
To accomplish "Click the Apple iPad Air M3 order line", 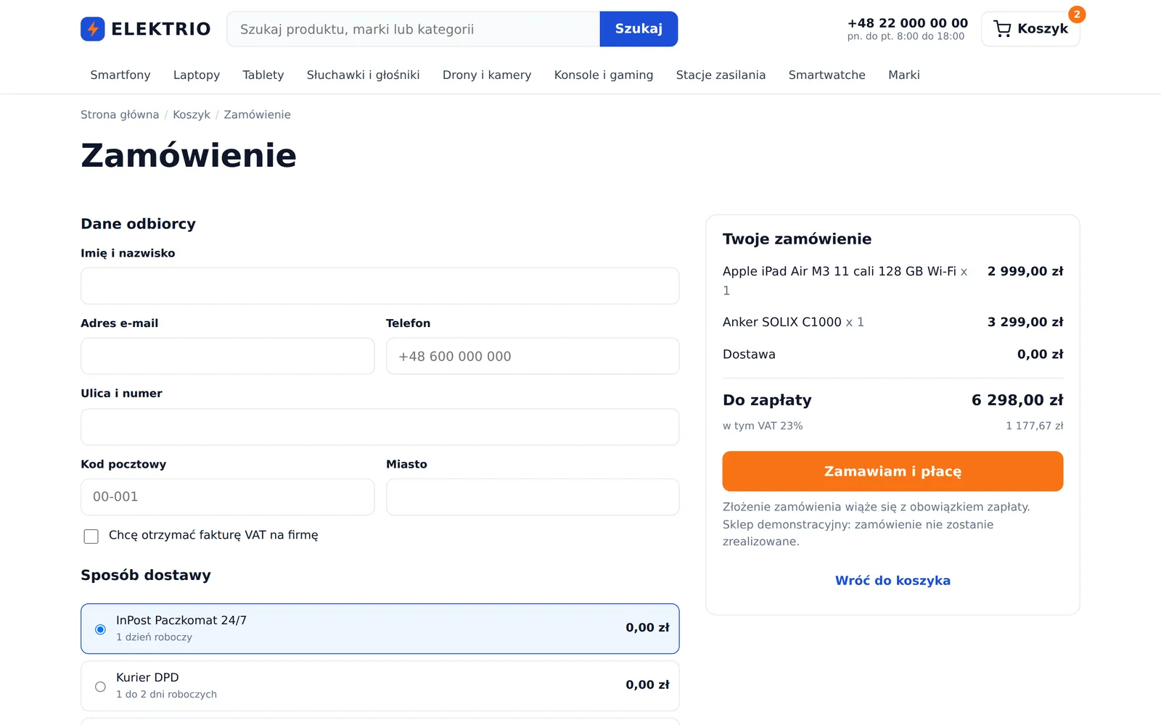I will coord(893,281).
